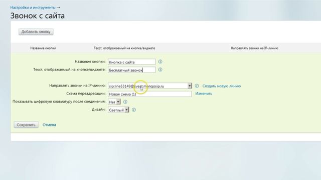Click the 'Звонок с сайта' page title

38,15
